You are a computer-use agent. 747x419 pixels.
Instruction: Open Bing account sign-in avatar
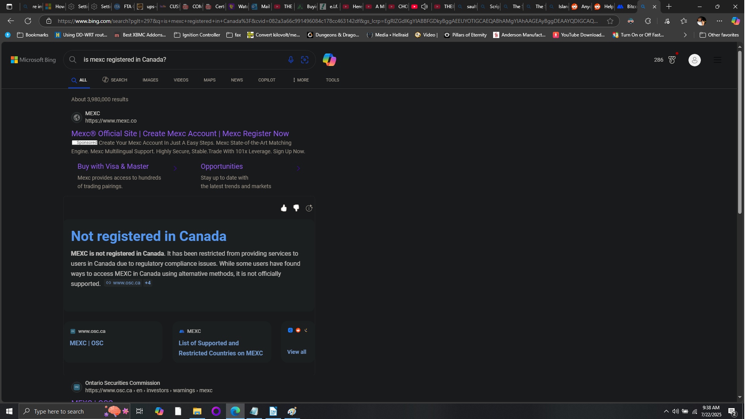(x=694, y=60)
